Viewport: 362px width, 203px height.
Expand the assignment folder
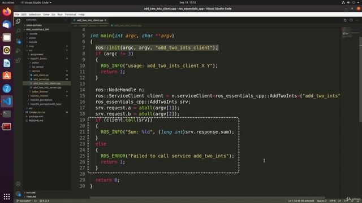click(x=37, y=54)
